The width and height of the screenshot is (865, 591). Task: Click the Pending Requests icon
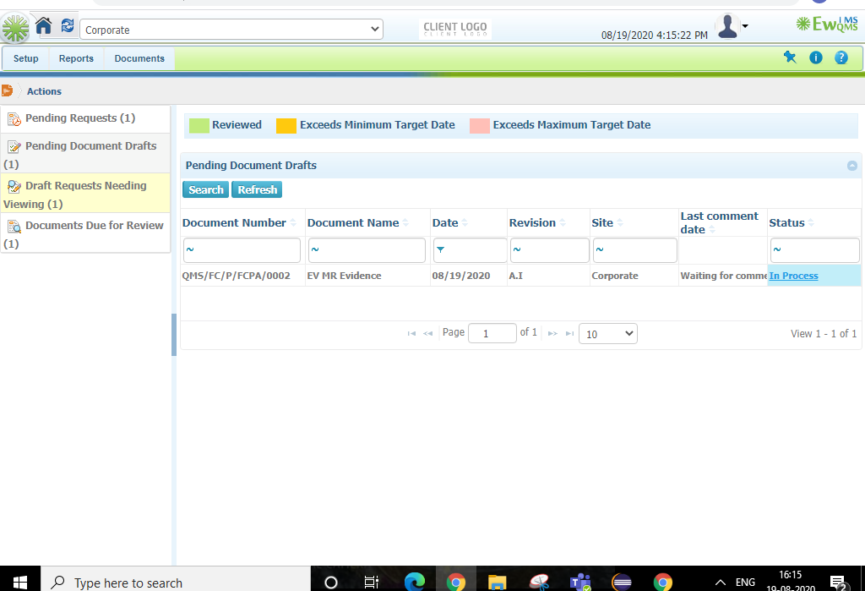coord(14,118)
